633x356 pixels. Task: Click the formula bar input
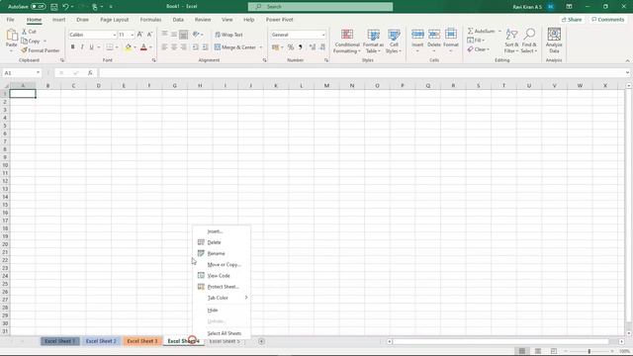(362, 72)
